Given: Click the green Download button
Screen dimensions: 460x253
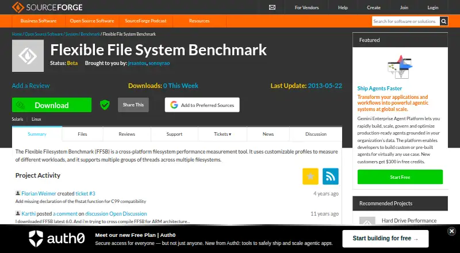Looking at the screenshot, I should coord(52,105).
